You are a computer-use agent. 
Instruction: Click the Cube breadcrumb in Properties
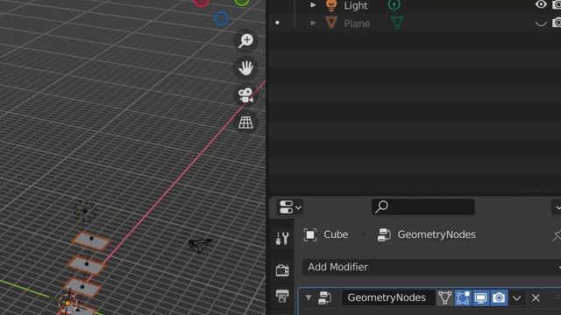[x=336, y=234]
